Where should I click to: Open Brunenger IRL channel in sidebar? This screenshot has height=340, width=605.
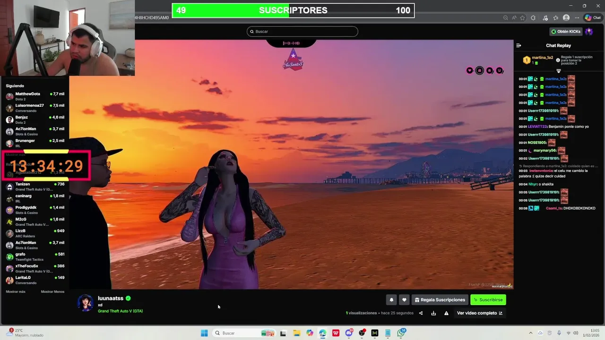pos(35,143)
